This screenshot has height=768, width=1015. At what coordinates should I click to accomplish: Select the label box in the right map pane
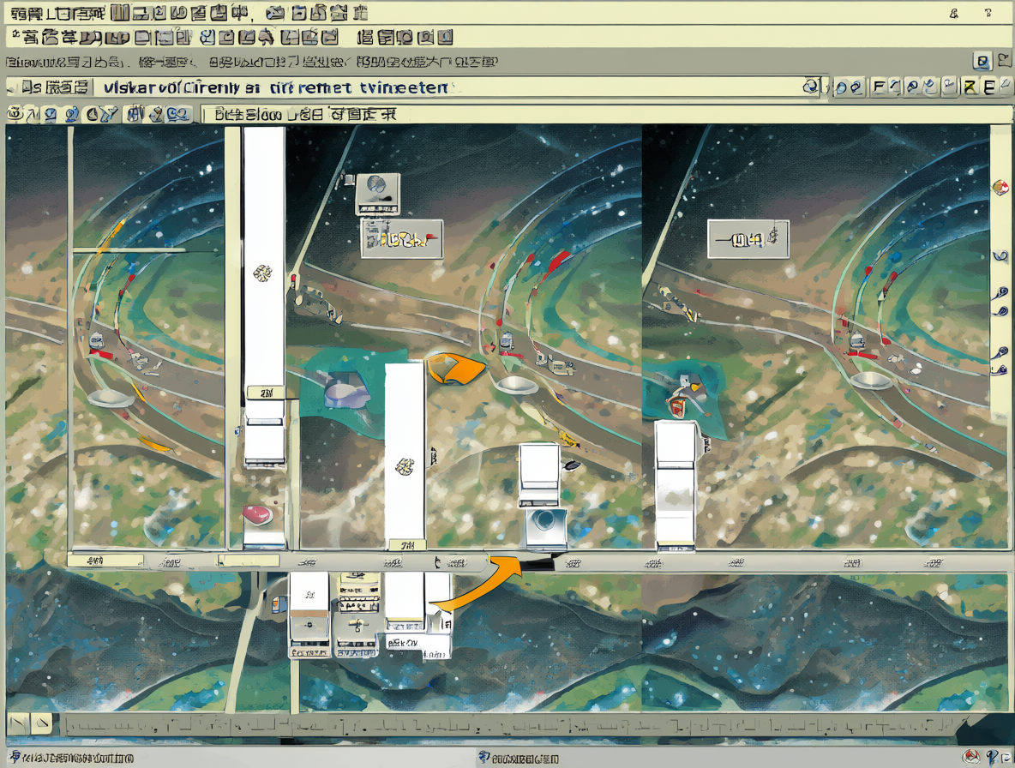click(748, 239)
